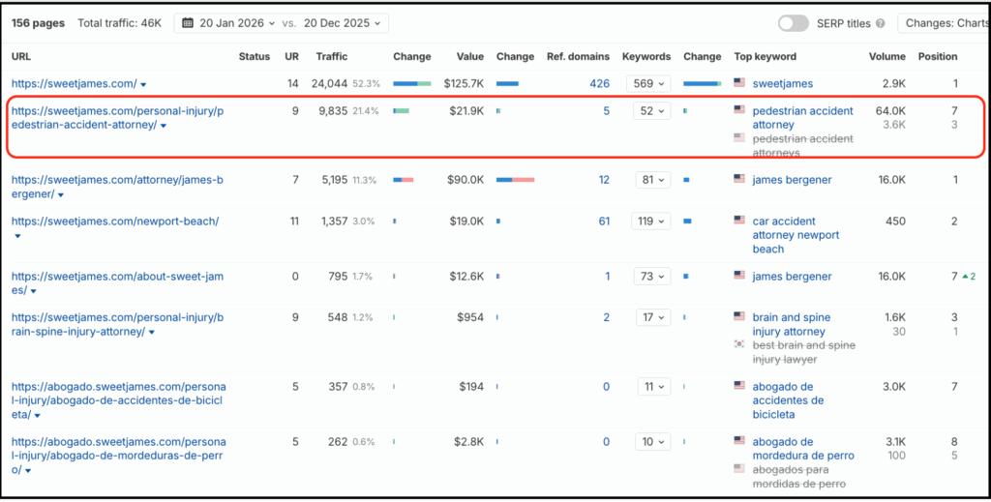The width and height of the screenshot is (991, 502).
Task: Open the pedestrian-accident-attorney page URL
Action: [x=117, y=118]
